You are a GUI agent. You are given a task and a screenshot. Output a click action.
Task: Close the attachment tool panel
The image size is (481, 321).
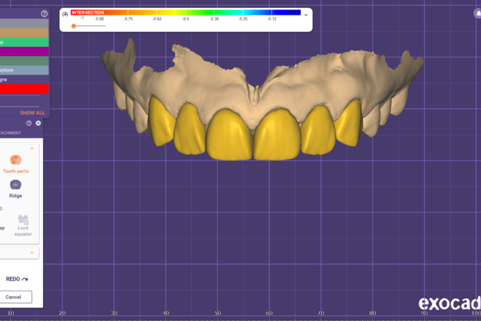[38, 123]
